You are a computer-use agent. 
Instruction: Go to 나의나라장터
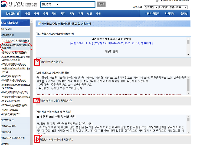point(152,14)
